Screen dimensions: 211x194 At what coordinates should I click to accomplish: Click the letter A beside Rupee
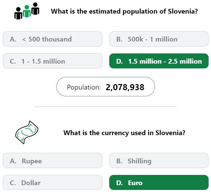[x=13, y=161]
